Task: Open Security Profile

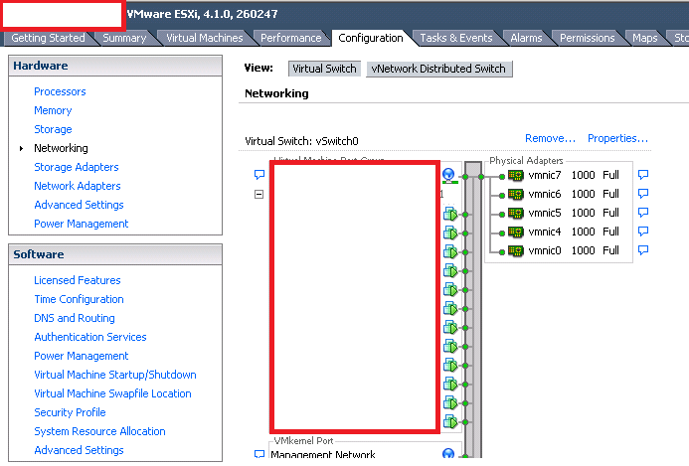Action: [x=70, y=413]
